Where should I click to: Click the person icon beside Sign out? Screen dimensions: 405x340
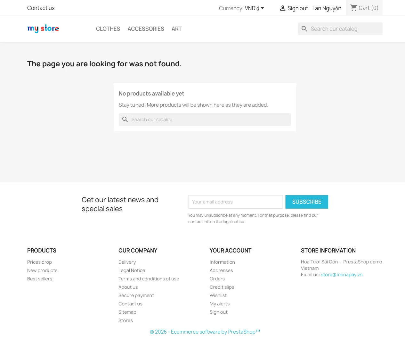pyautogui.click(x=283, y=8)
